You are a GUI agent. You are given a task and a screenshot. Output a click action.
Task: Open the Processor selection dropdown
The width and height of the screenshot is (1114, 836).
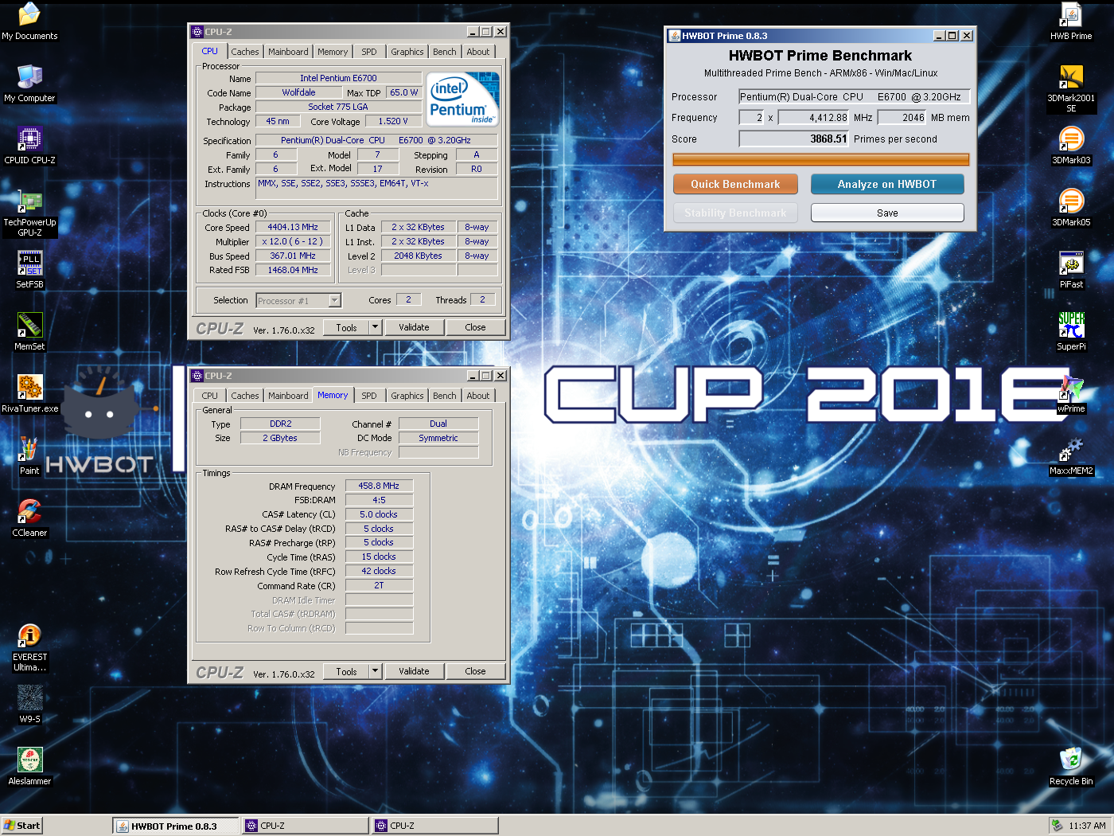pos(335,301)
